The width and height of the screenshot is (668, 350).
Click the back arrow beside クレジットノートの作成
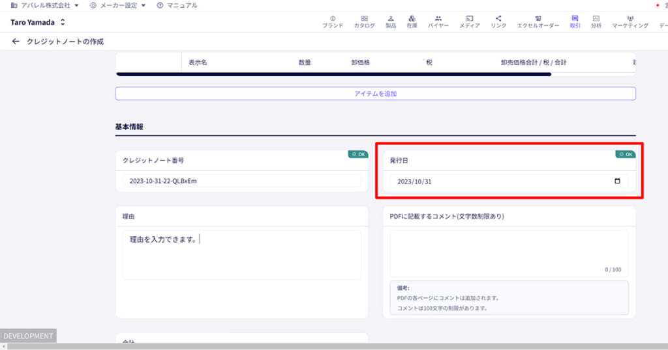(16, 41)
